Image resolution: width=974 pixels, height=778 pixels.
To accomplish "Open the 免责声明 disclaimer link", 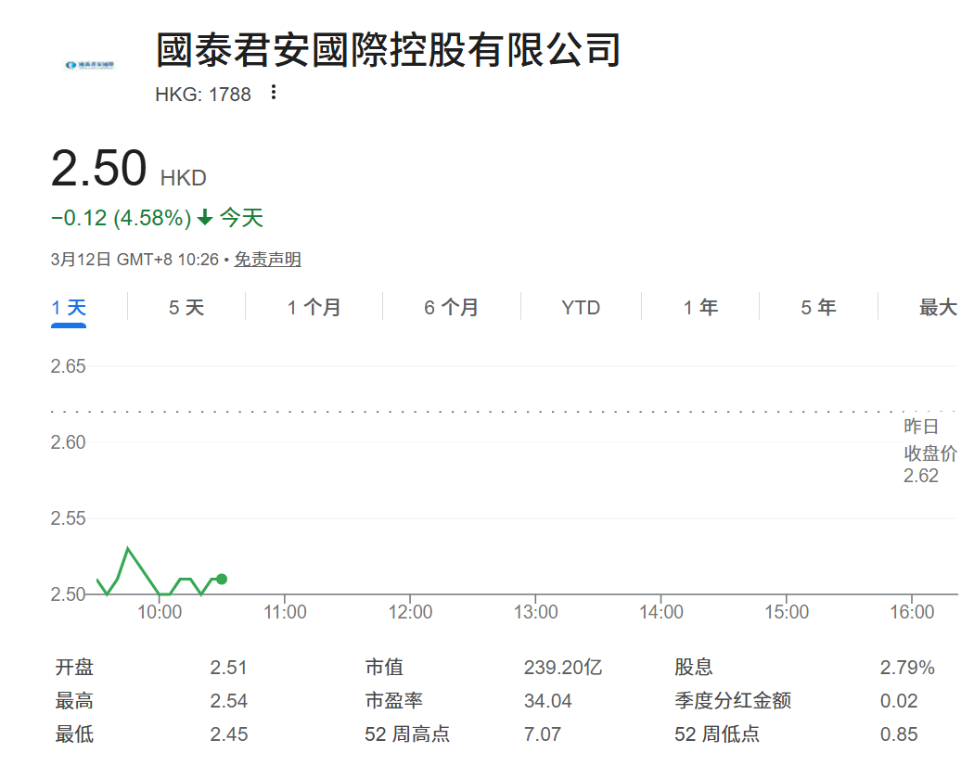I will (268, 259).
